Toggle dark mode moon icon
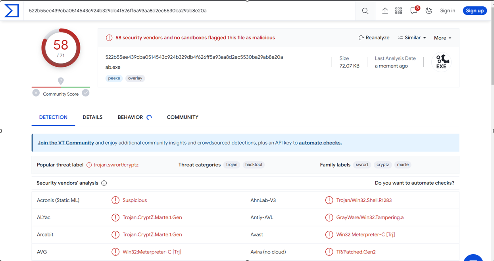The height and width of the screenshot is (261, 494). coord(429,11)
